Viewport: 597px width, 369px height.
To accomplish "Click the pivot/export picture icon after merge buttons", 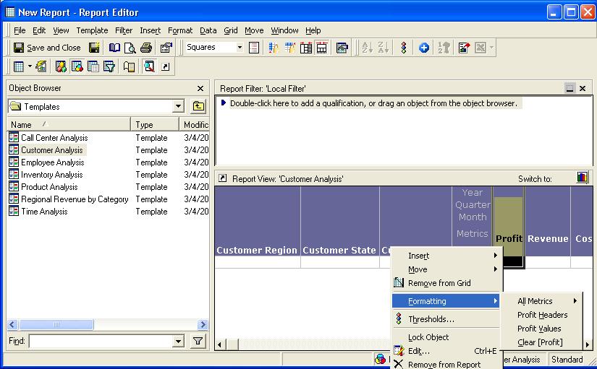I will click(342, 48).
